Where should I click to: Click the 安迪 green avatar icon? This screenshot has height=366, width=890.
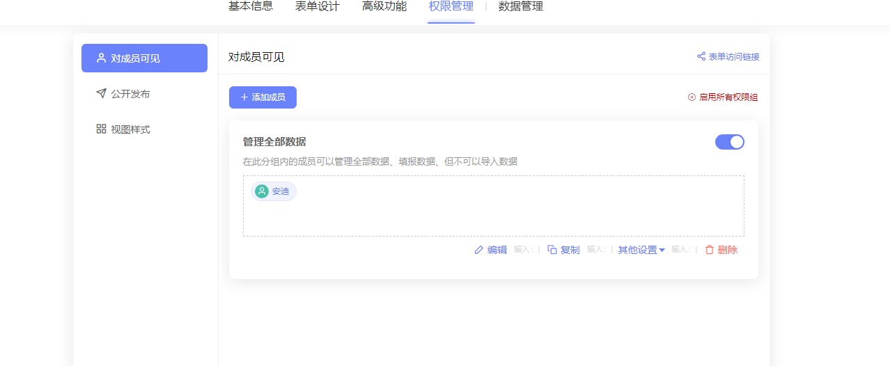click(262, 191)
